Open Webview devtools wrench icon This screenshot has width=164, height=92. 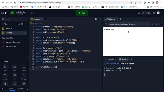(157, 24)
